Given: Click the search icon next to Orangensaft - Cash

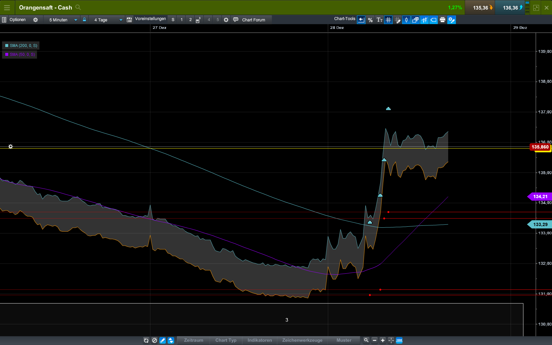Looking at the screenshot, I should coord(78,7).
